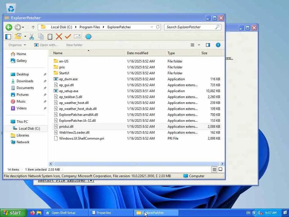Click the scrollbar's right arrow
The width and height of the screenshot is (289, 217).
(x=222, y=164)
